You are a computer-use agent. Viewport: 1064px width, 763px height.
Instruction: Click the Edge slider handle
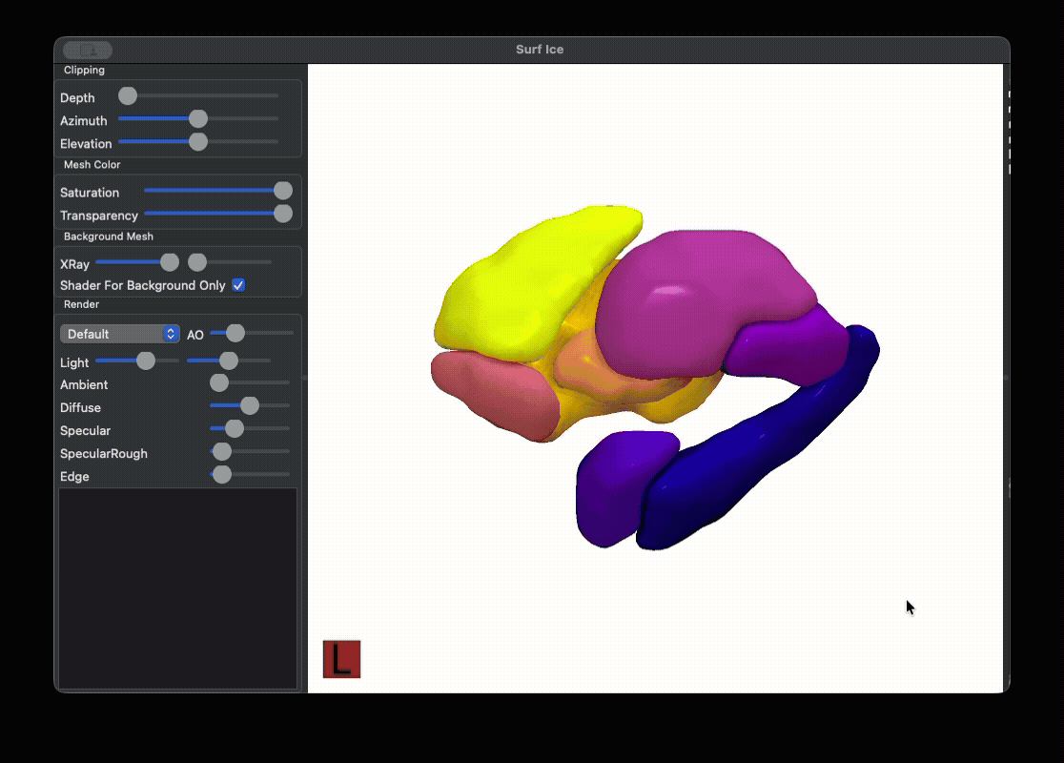click(222, 475)
